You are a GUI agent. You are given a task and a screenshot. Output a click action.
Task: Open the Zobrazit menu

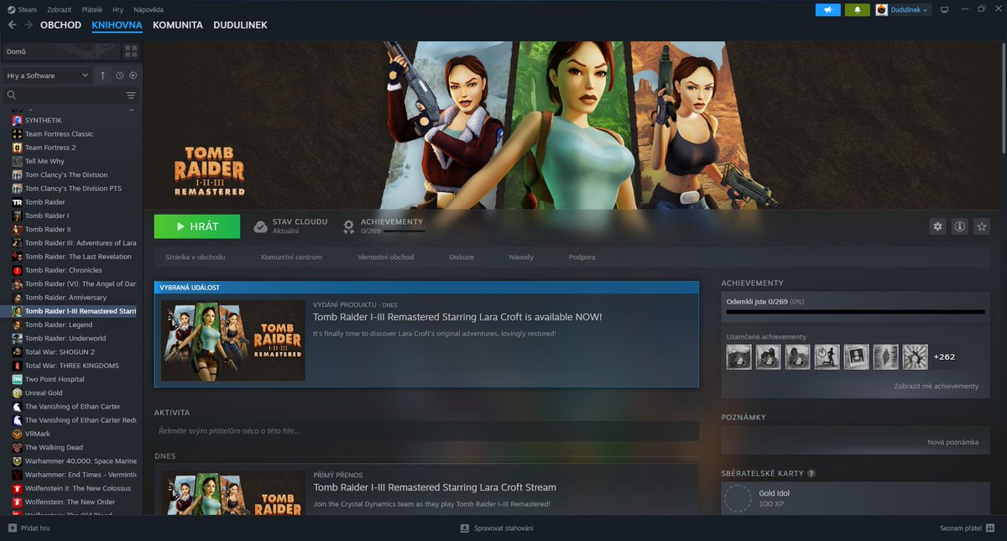pos(58,9)
